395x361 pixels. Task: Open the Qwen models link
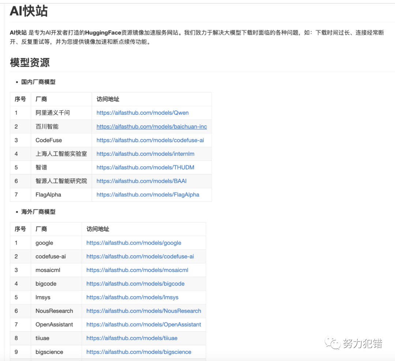tap(142, 113)
